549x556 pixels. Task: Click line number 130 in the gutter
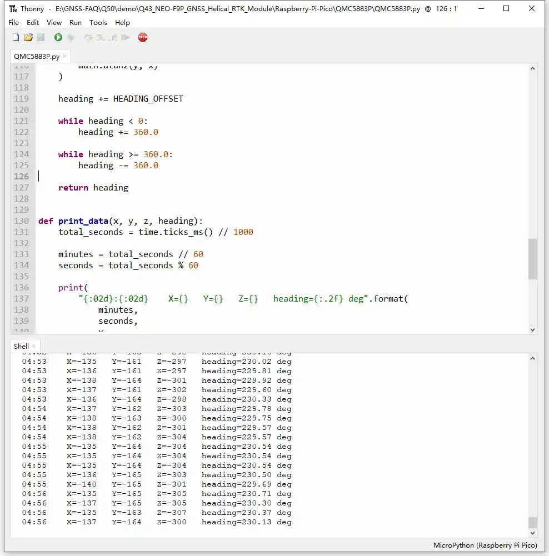point(21,221)
